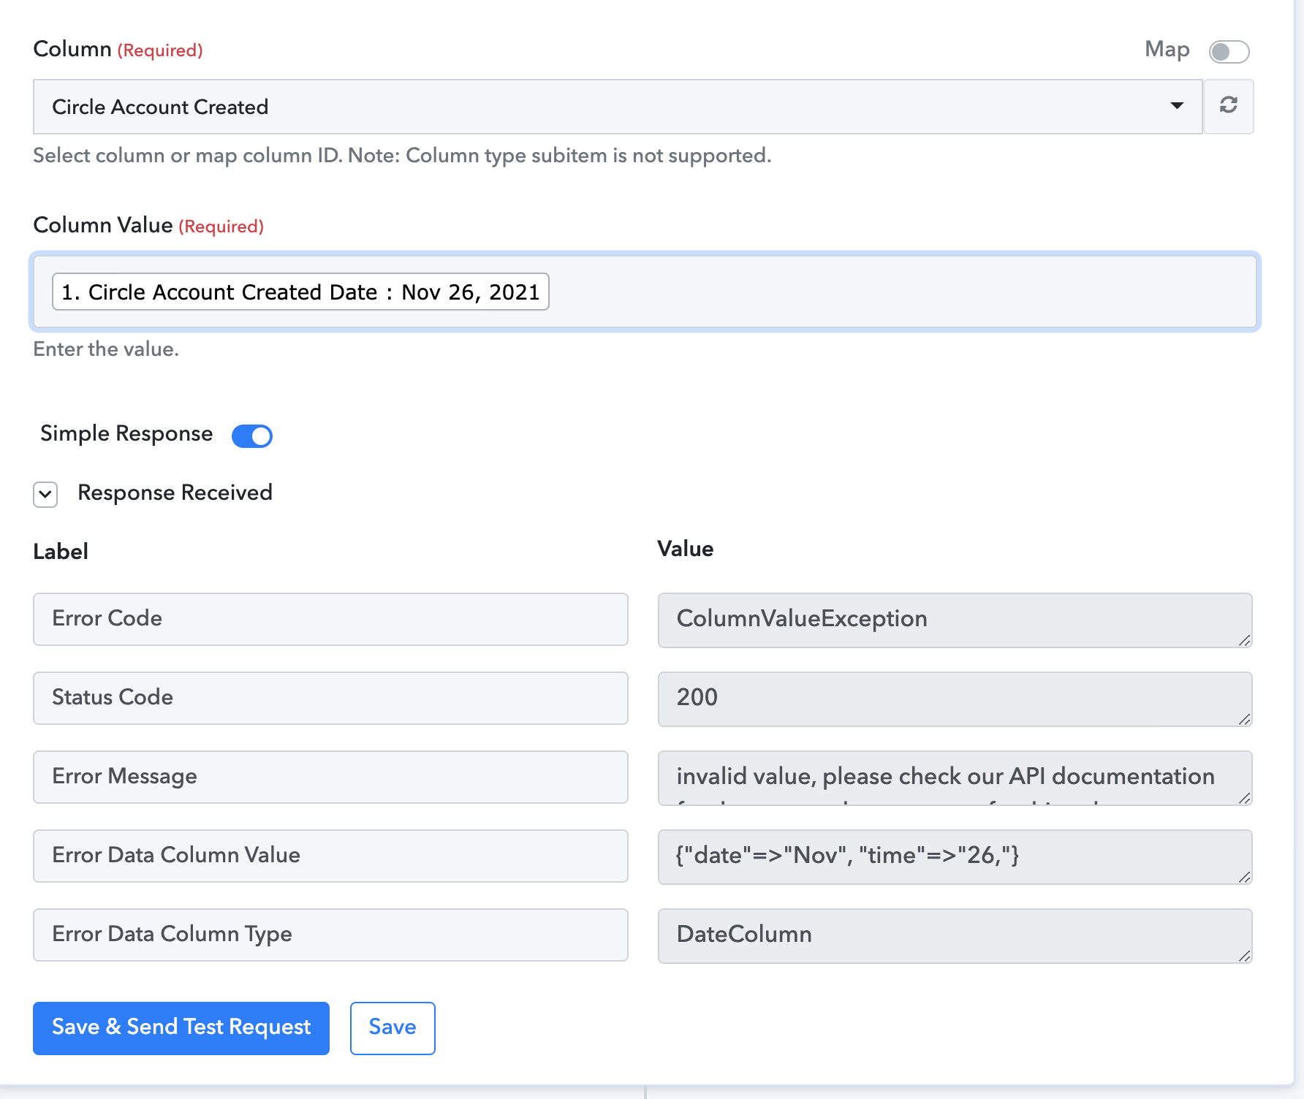Image resolution: width=1304 pixels, height=1099 pixels.
Task: Click the subitem not supported note text
Action: click(402, 156)
